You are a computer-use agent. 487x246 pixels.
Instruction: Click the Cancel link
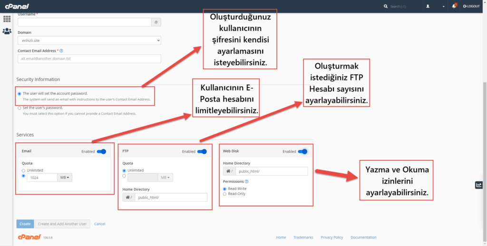[99, 224]
